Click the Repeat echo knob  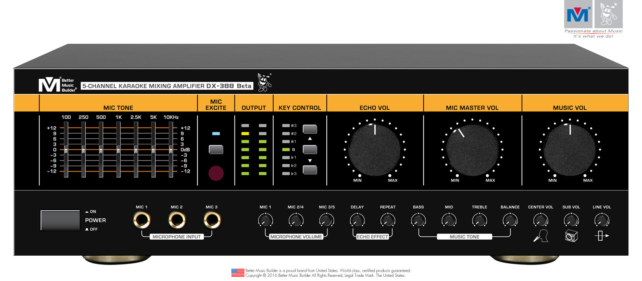coord(388,220)
